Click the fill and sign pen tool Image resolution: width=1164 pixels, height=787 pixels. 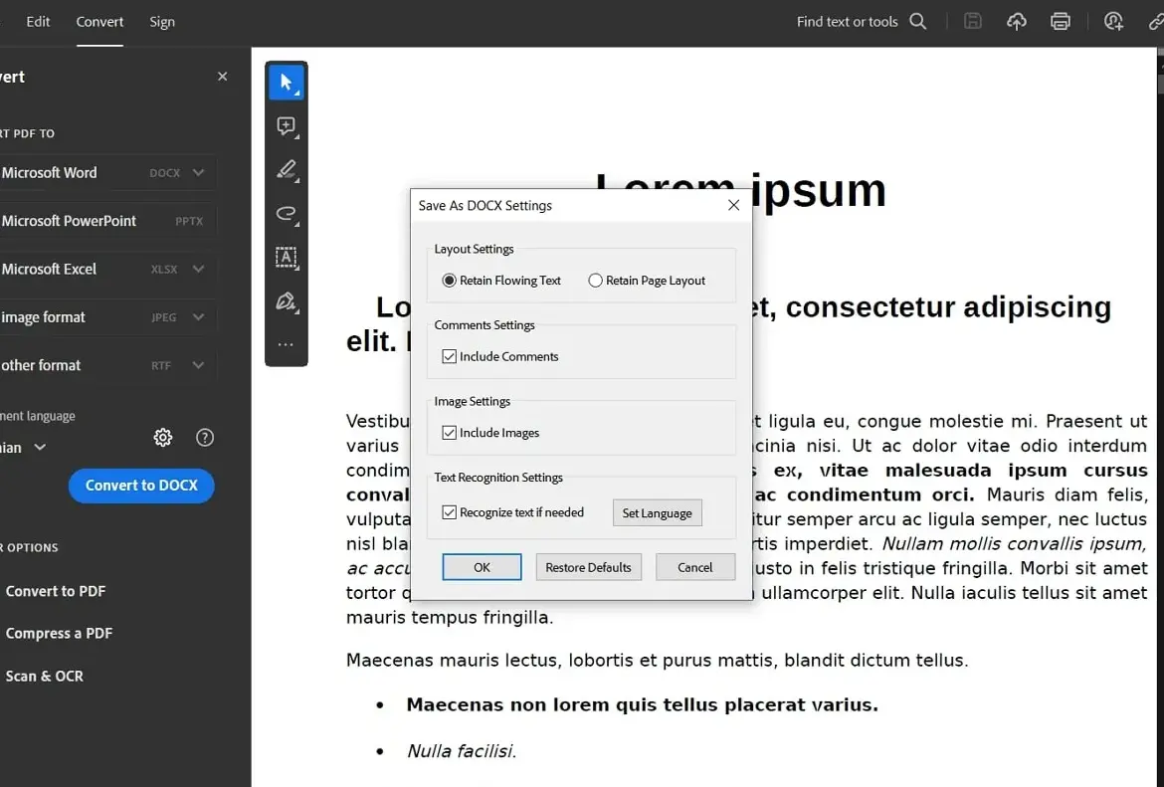[286, 301]
